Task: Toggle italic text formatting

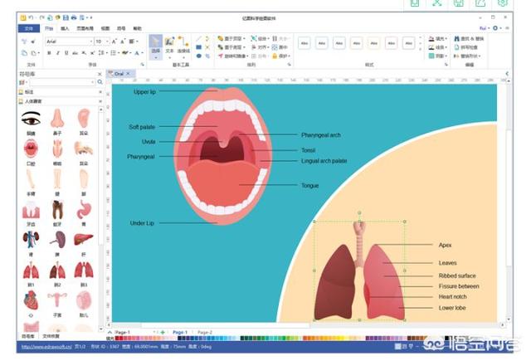Action: [58, 52]
